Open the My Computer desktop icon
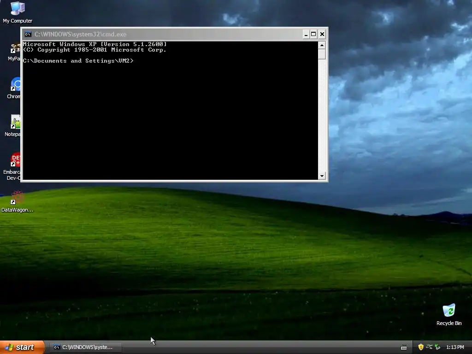472x354 pixels. pos(18,12)
